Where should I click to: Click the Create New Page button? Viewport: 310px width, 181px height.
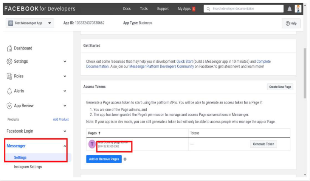(x=280, y=87)
